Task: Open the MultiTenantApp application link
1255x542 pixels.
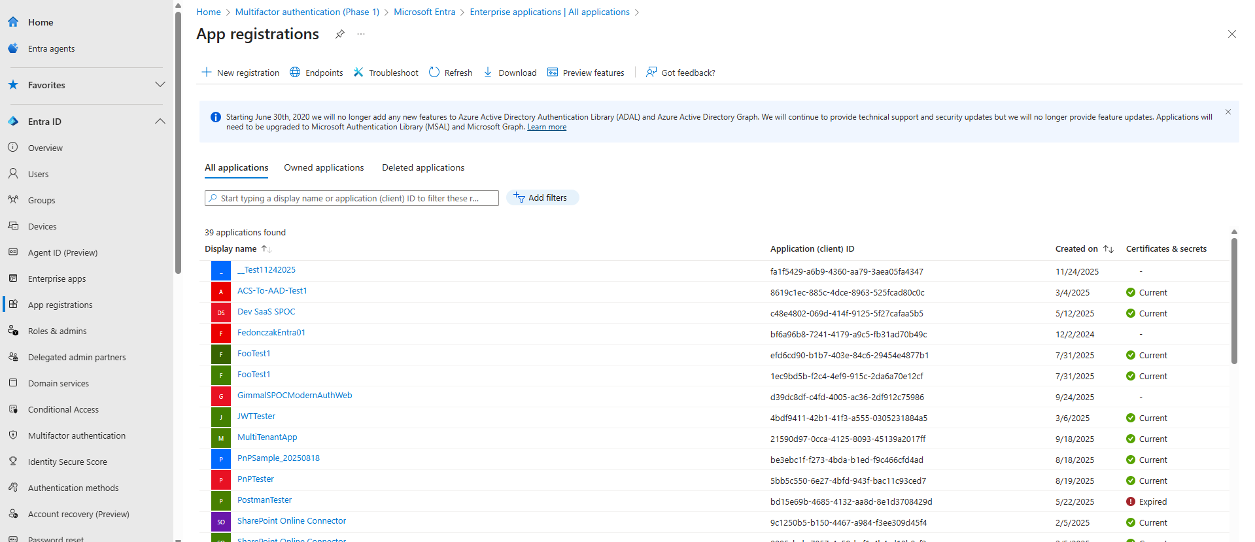Action: tap(267, 437)
